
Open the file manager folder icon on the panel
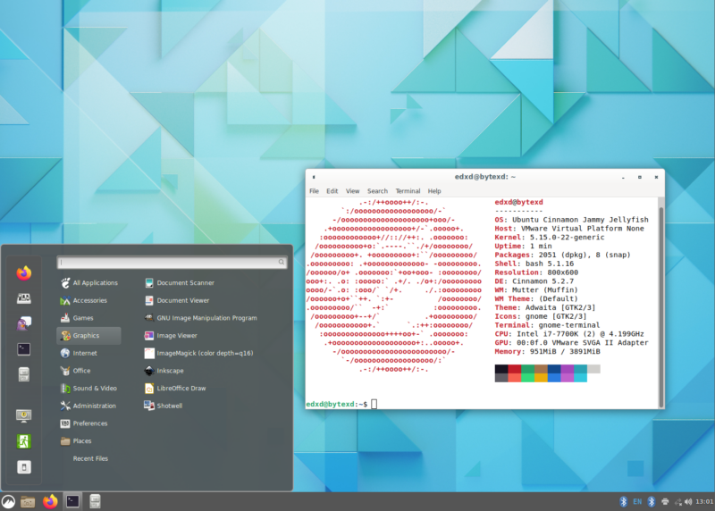pyautogui.click(x=28, y=502)
